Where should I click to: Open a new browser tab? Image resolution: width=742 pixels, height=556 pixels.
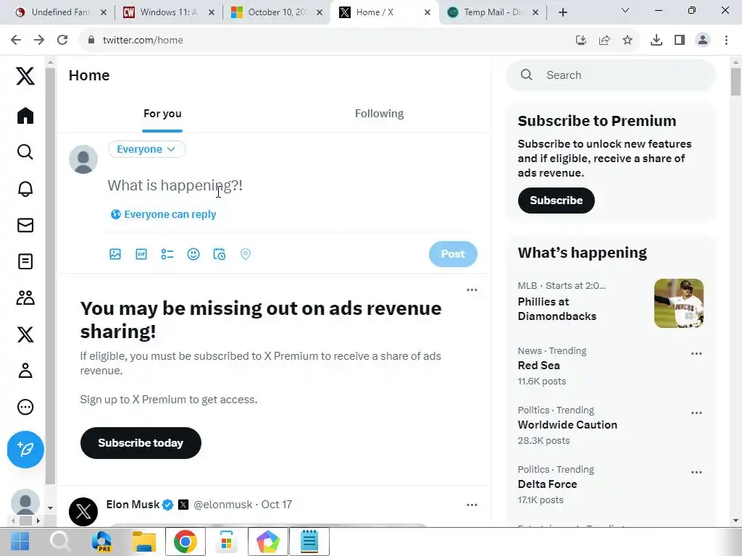click(x=562, y=12)
